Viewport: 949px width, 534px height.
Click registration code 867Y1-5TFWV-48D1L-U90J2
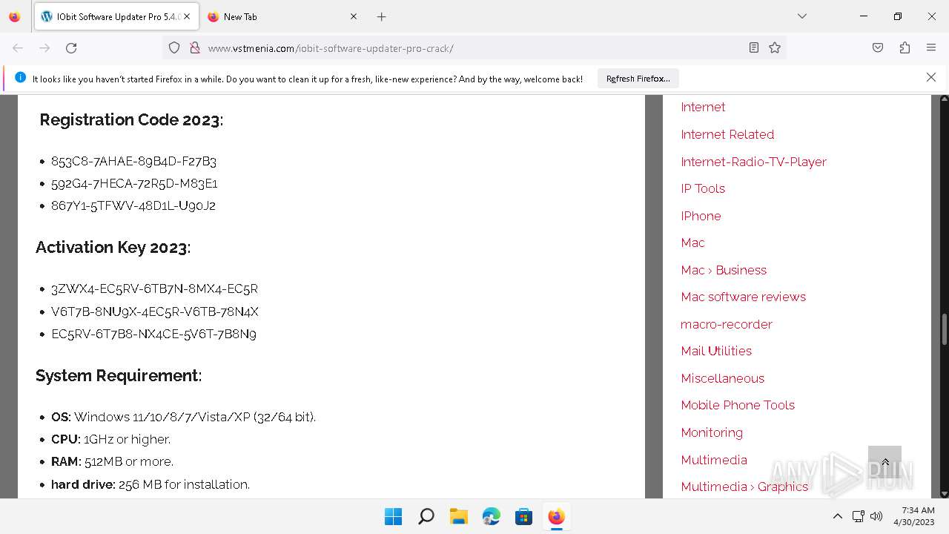[x=133, y=205]
